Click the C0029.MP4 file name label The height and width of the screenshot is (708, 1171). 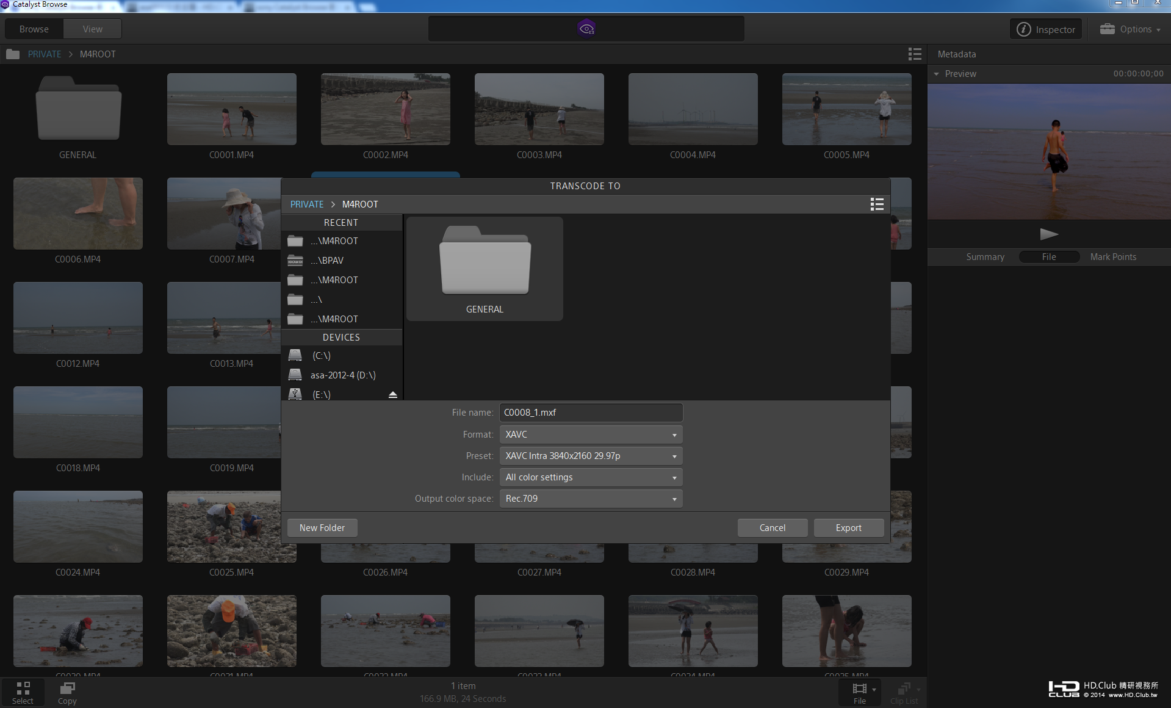click(846, 573)
